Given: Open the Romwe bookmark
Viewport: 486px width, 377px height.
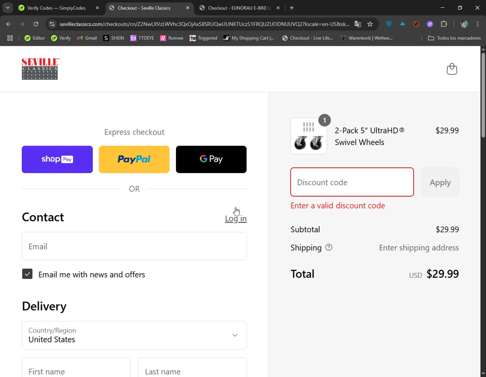Looking at the screenshot, I should pyautogui.click(x=172, y=38).
